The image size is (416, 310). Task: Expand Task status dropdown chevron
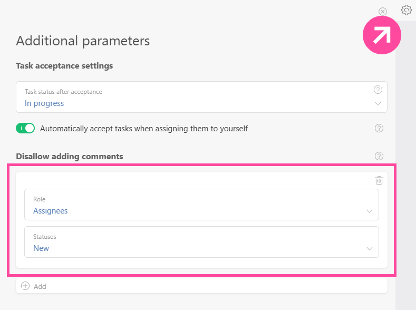pos(378,104)
